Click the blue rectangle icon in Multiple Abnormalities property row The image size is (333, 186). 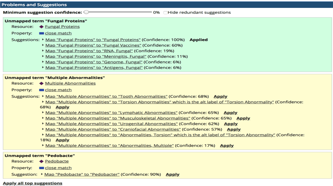tap(41, 90)
